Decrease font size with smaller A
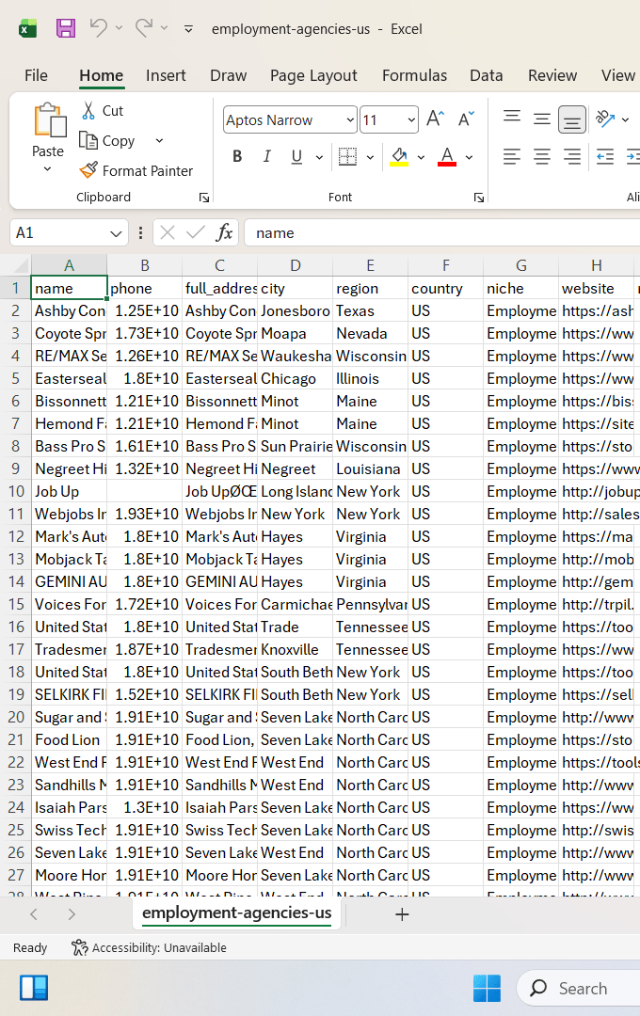Viewport: 640px width, 1016px height. point(466,119)
